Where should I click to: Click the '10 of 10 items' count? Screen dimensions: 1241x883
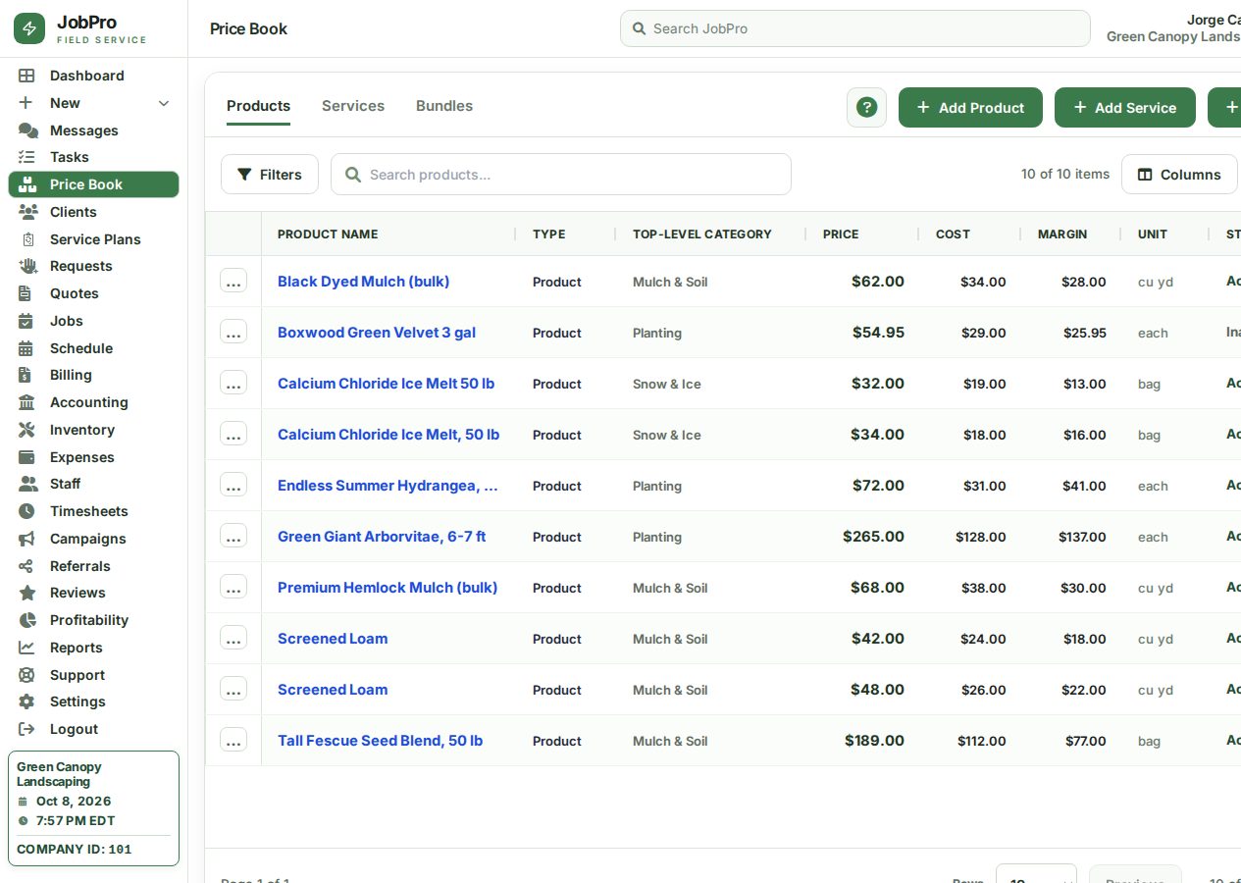(x=1065, y=174)
